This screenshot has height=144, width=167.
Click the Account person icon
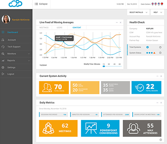tap(3, 40)
